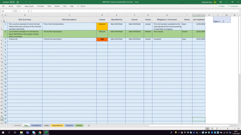Click the Cancel X formula bar icon
The height and width of the screenshot is (135, 241).
(x=19, y=11)
